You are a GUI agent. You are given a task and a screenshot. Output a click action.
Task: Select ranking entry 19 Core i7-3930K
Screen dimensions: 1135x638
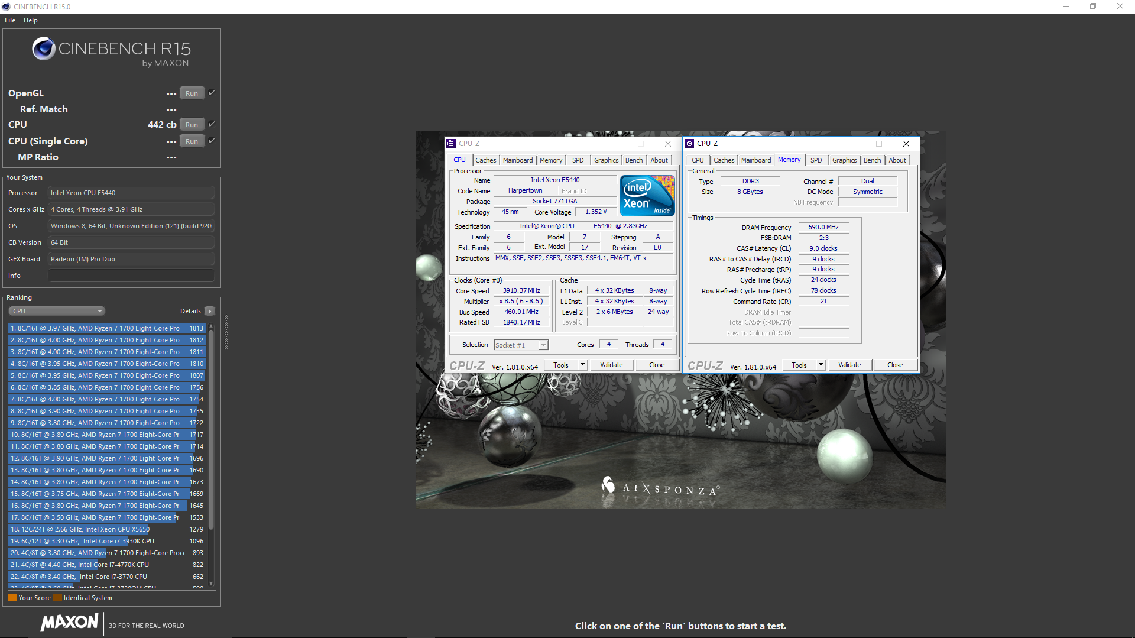click(107, 541)
